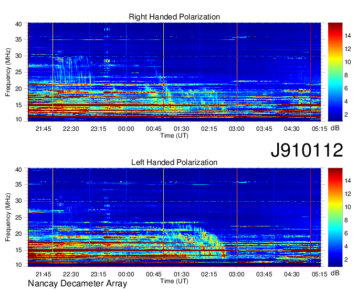Viewport: 357px width, 290px height.
Task: Click the "40" frequency tick of Left Handed plot
Action: pos(18,170)
